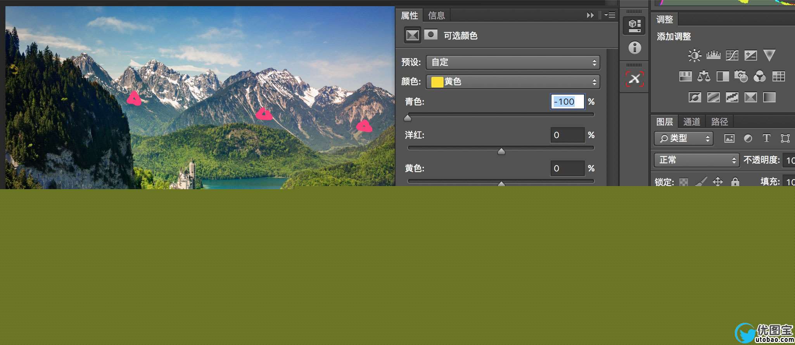Toggle lock all padlock icon
795x345 pixels.
pyautogui.click(x=735, y=181)
